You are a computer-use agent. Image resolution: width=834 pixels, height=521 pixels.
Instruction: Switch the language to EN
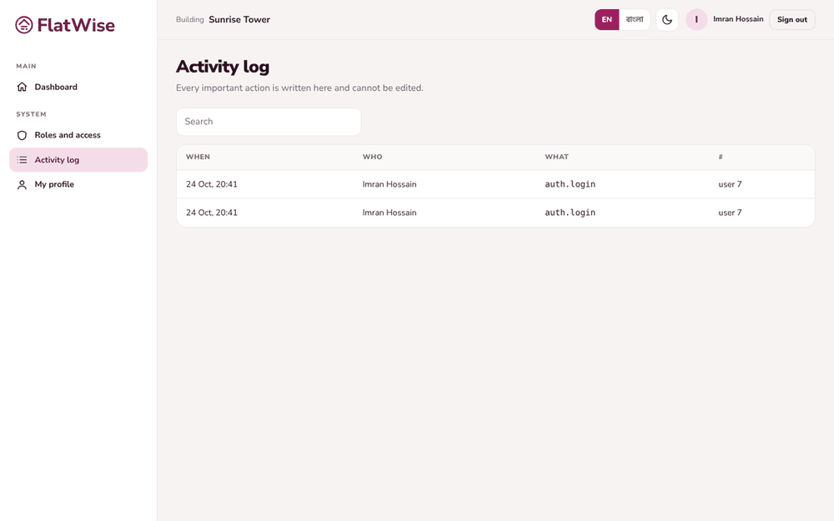[x=607, y=20]
